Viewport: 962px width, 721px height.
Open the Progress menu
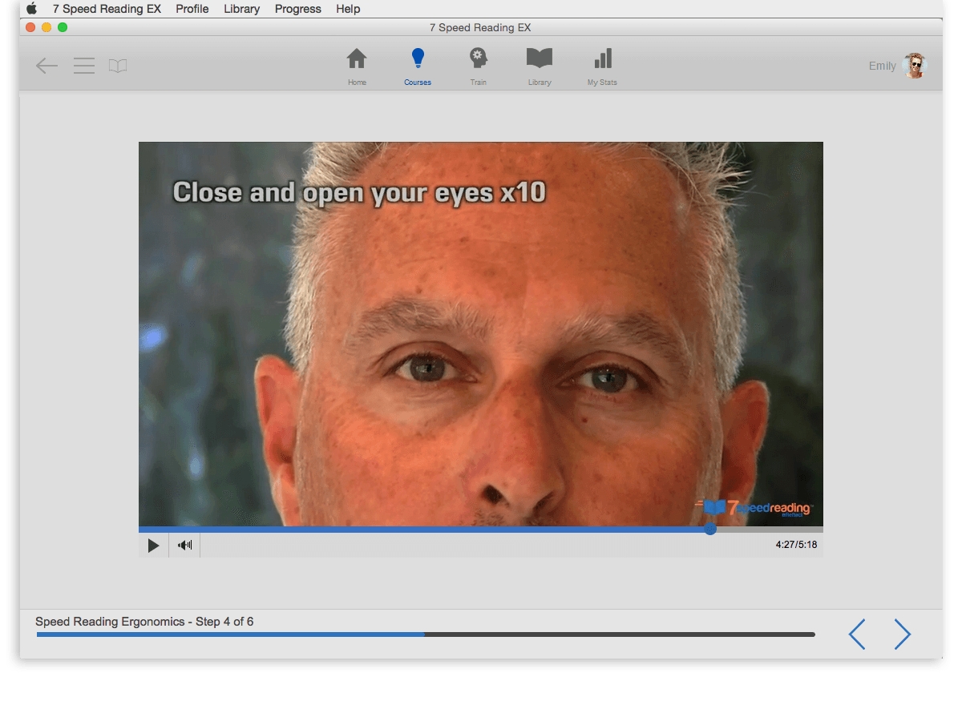[297, 9]
